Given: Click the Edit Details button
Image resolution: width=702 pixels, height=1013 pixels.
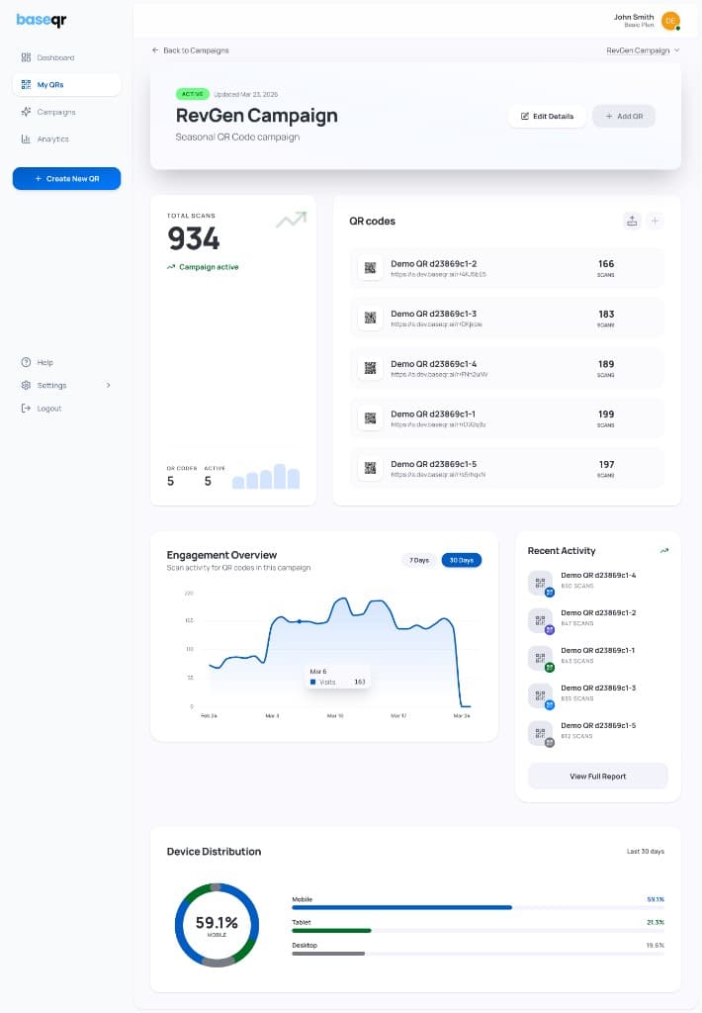Looking at the screenshot, I should coord(547,117).
